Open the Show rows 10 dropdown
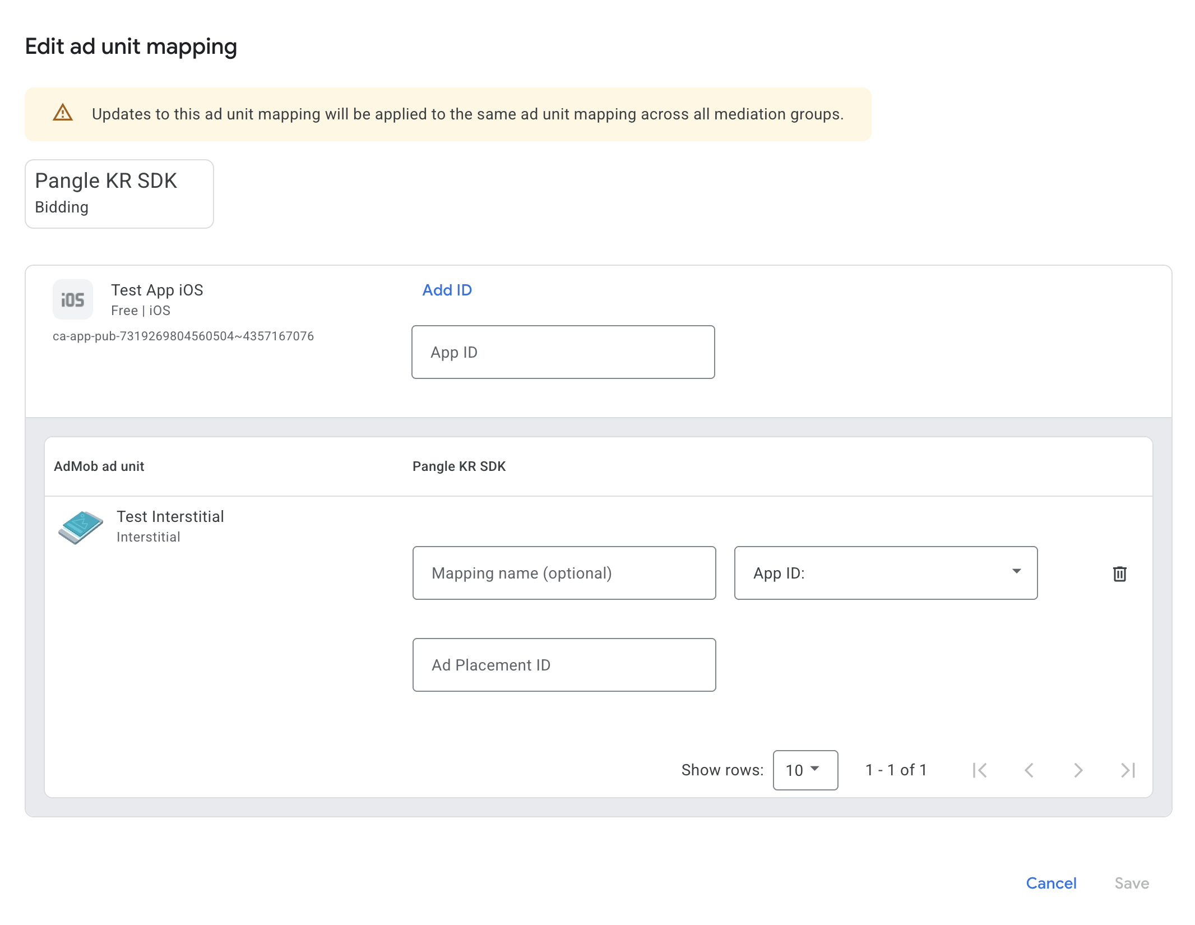Screen dimensions: 1195x925 click(805, 770)
